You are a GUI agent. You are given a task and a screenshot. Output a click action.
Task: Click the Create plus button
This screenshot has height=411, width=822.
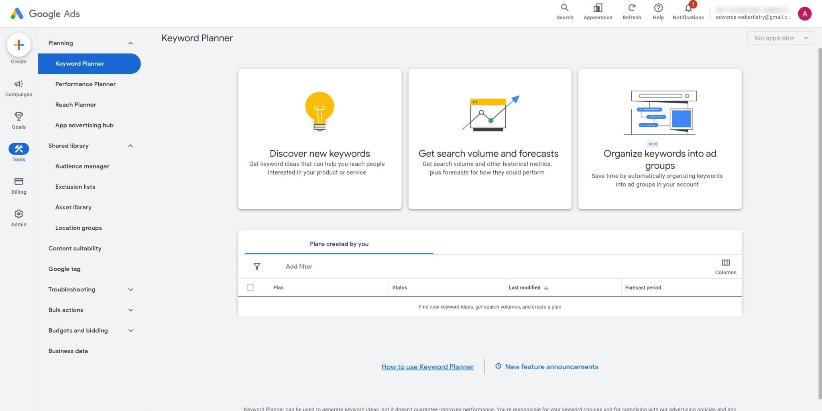coord(18,45)
